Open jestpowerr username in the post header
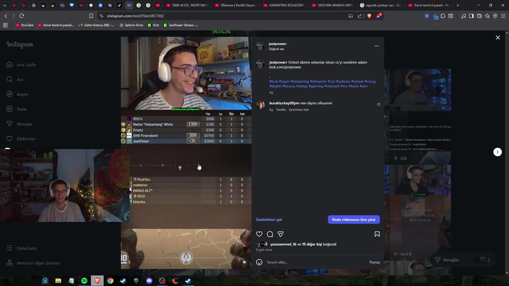Image resolution: width=509 pixels, height=286 pixels. [278, 44]
